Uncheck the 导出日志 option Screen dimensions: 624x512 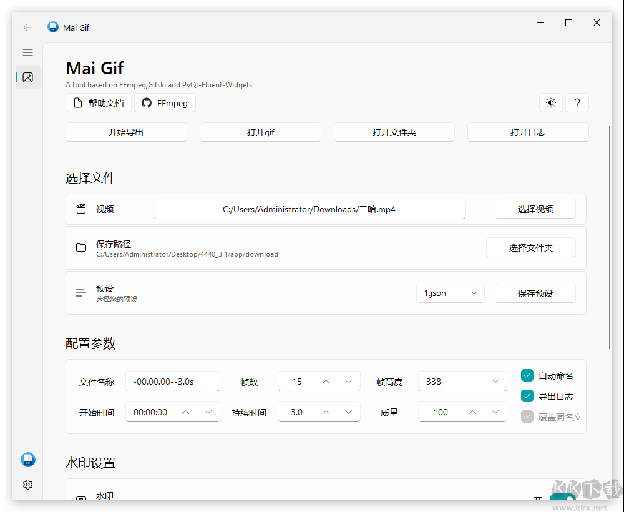tap(527, 396)
